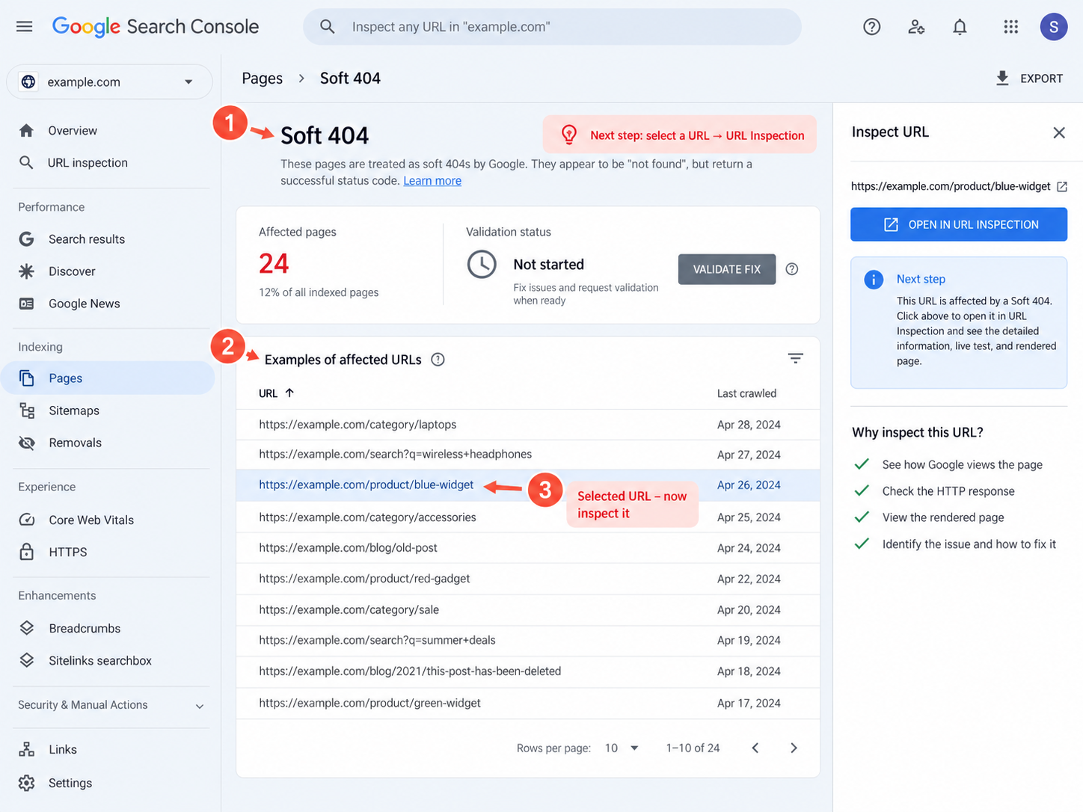Click the Affected pages count 24

click(x=274, y=264)
